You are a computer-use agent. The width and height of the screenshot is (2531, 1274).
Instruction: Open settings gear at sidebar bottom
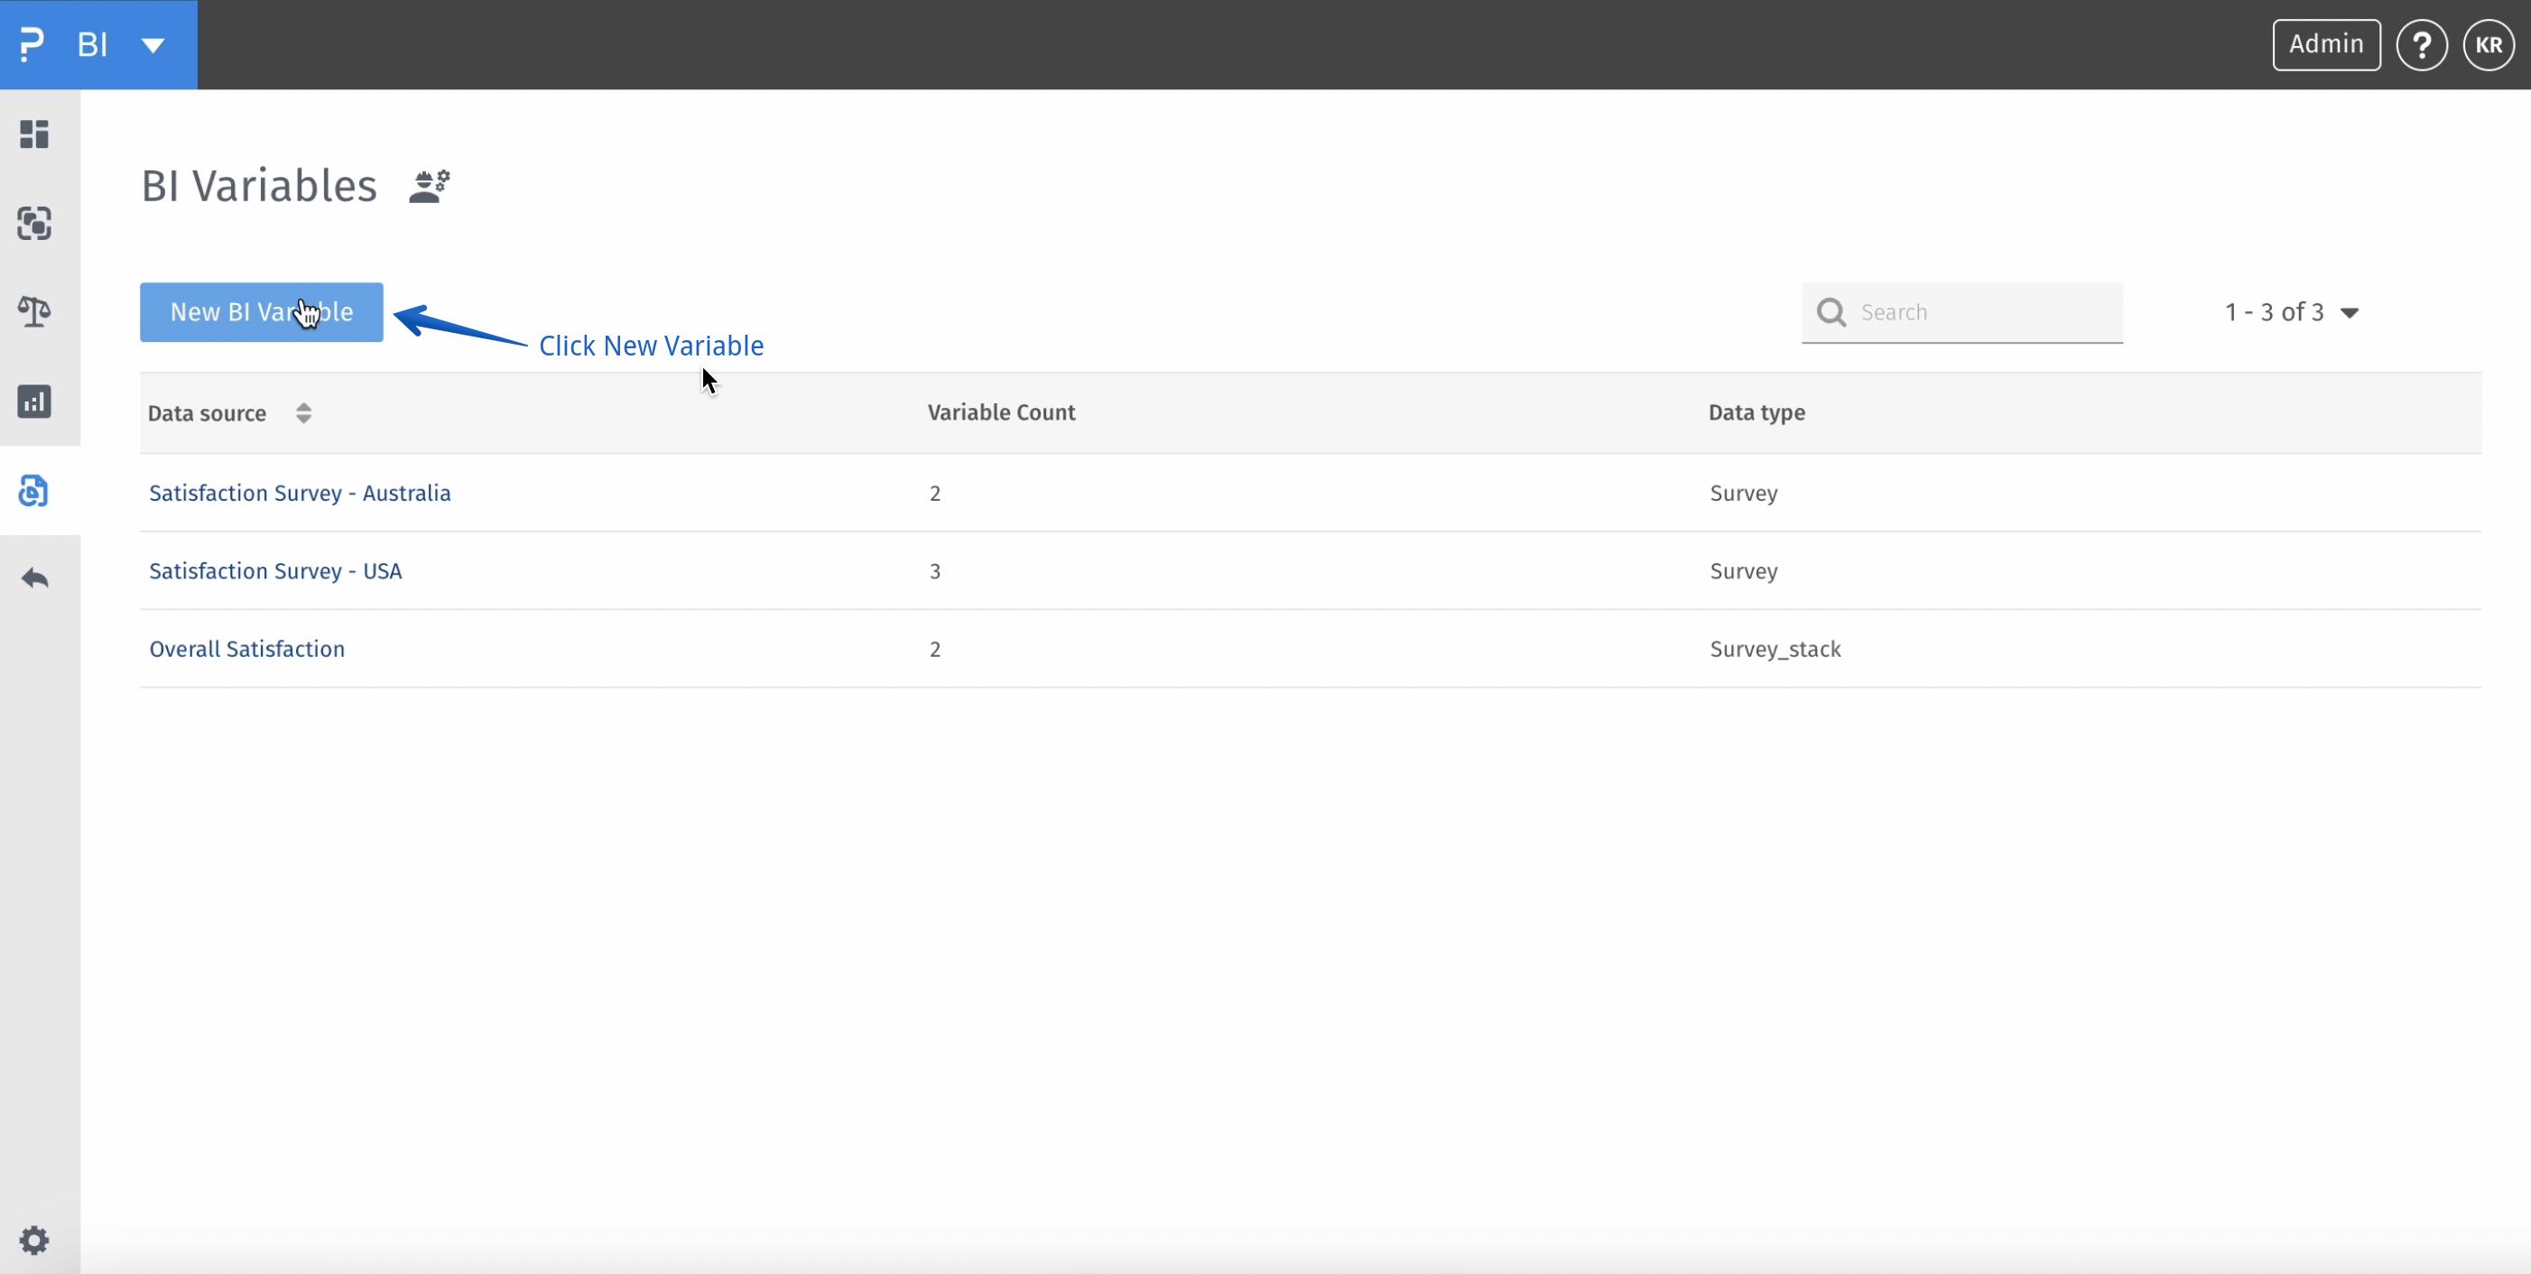click(34, 1241)
